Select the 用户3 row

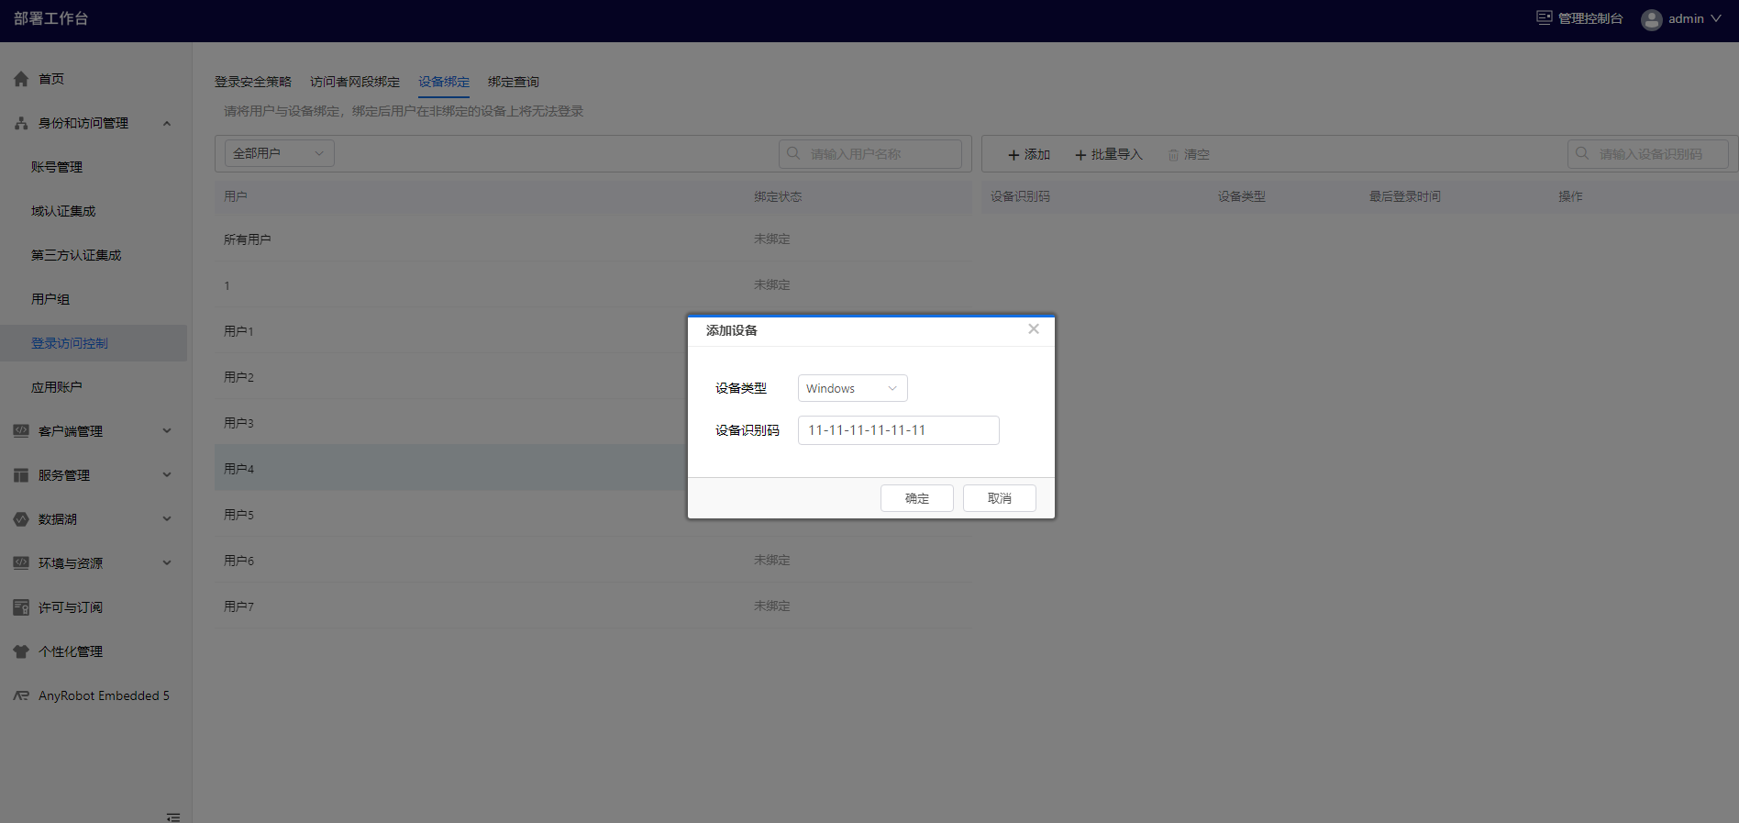[x=593, y=422]
